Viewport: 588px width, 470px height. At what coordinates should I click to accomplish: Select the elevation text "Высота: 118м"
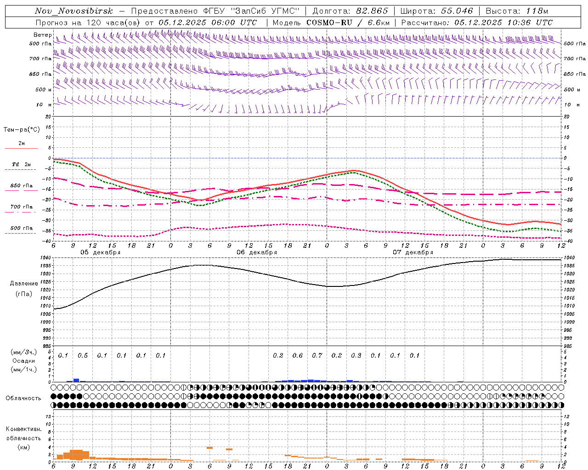pyautogui.click(x=517, y=11)
